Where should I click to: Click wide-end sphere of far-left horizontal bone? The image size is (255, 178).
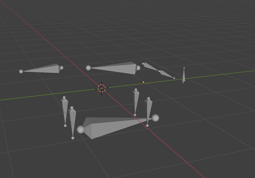(62, 68)
